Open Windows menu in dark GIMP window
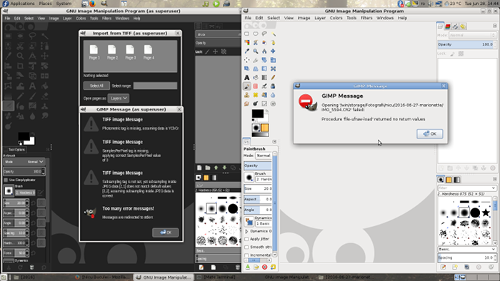Image resolution: width=500 pixels, height=281 pixels. click(122, 19)
